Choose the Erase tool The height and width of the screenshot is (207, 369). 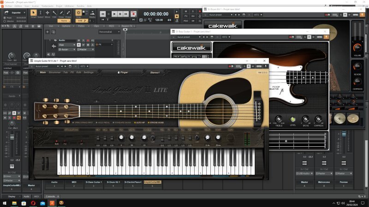point(68,13)
